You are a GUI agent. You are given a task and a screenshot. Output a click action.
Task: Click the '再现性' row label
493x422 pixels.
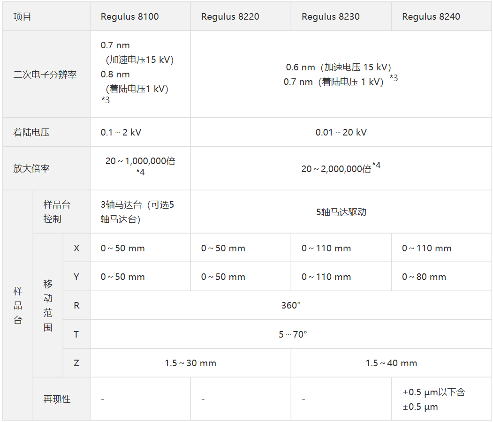57,399
